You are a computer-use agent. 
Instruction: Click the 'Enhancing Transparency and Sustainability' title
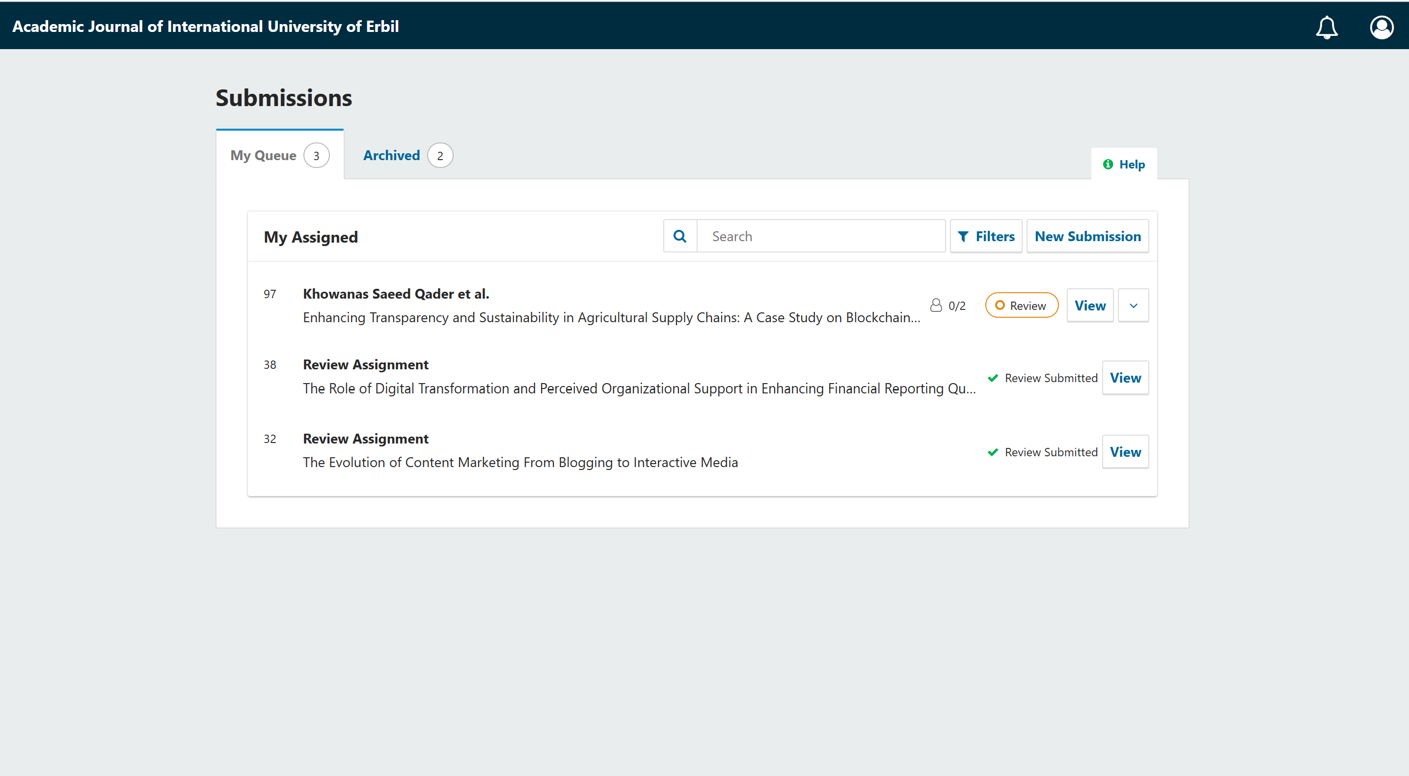612,317
